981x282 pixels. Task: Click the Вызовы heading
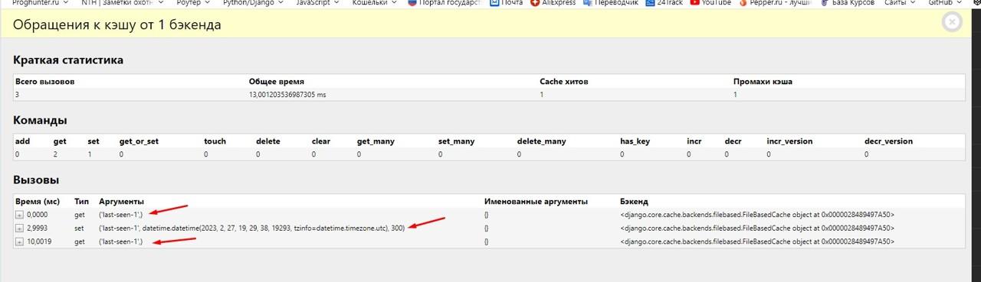click(36, 180)
